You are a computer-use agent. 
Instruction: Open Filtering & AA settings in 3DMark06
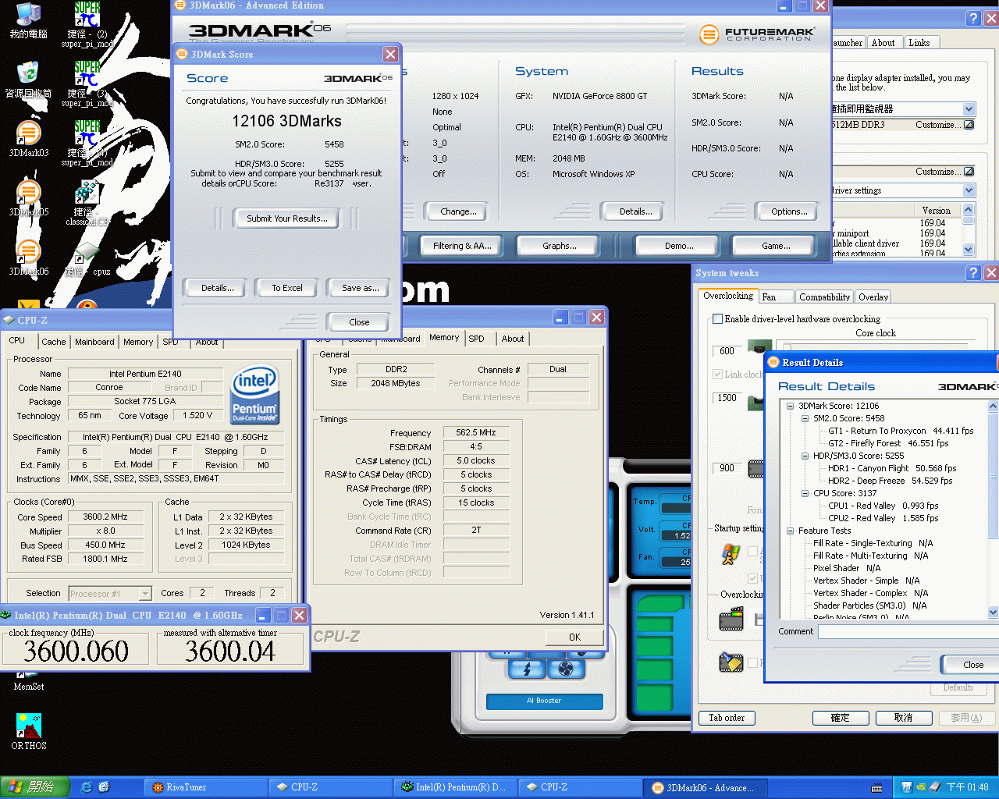[462, 246]
